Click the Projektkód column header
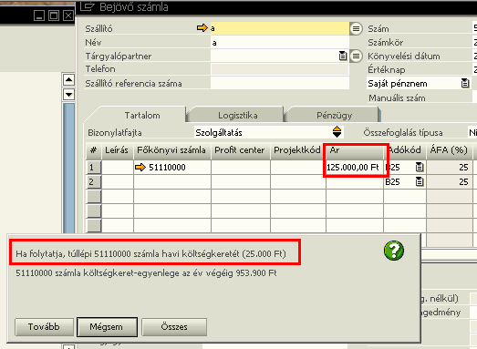 (x=298, y=150)
